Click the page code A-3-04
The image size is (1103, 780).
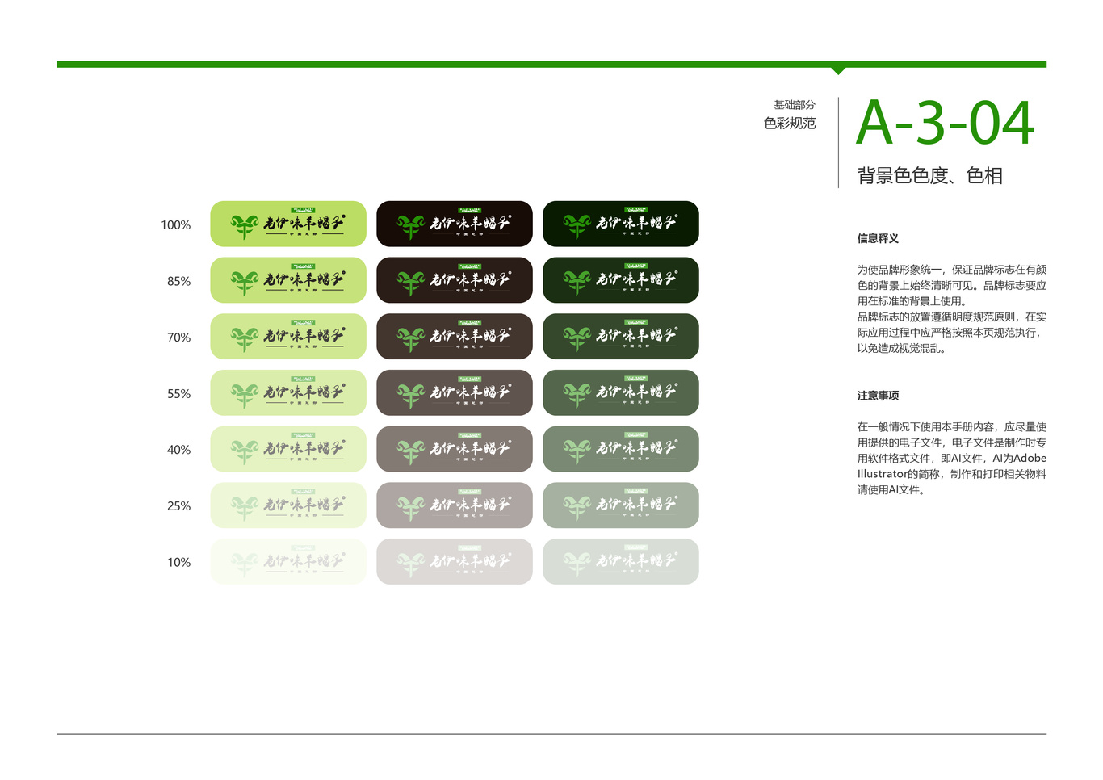coord(945,124)
